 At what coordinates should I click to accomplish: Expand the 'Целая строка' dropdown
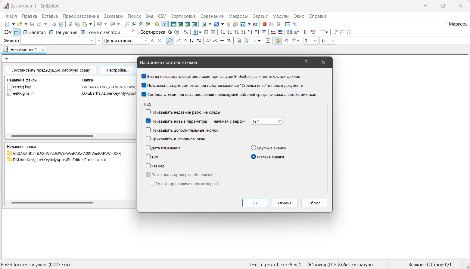point(146,41)
